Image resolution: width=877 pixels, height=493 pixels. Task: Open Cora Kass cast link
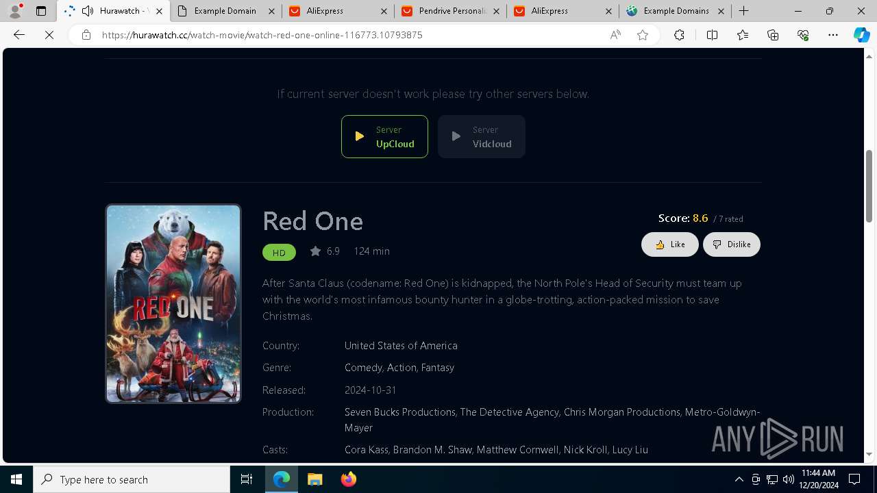point(367,450)
